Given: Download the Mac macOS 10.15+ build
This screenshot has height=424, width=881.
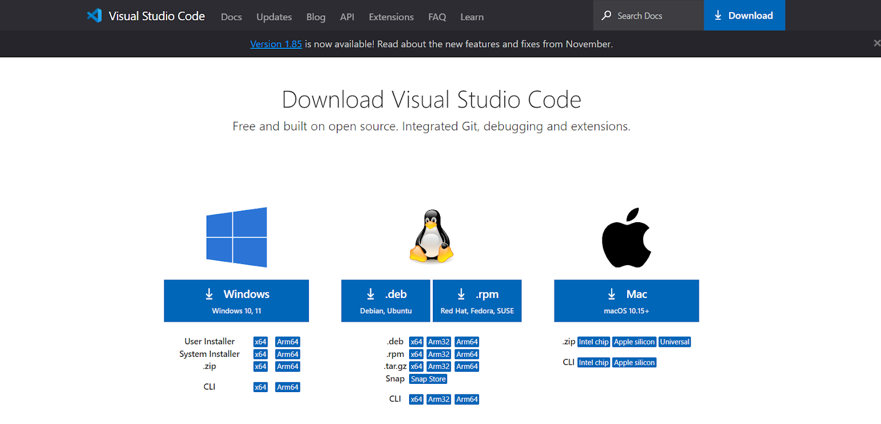Looking at the screenshot, I should point(627,301).
